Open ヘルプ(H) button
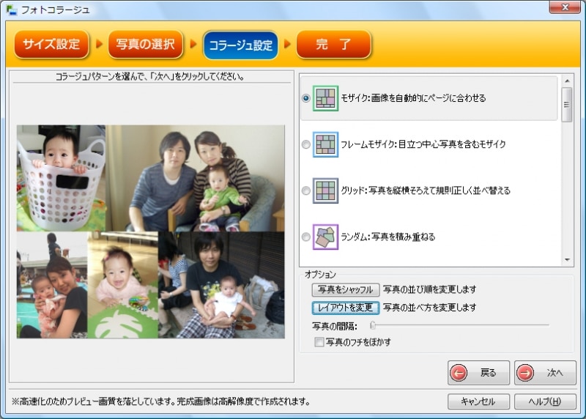586x419 pixels. [545, 401]
